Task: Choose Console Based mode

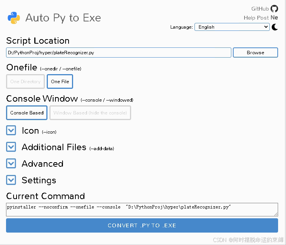Action: [27, 113]
